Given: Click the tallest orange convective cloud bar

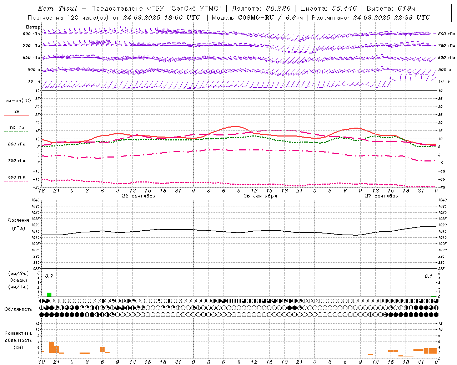Looking at the screenshot, I should [52, 348].
